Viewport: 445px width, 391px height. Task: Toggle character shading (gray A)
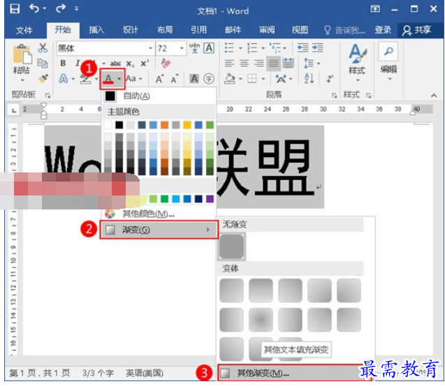tap(194, 79)
